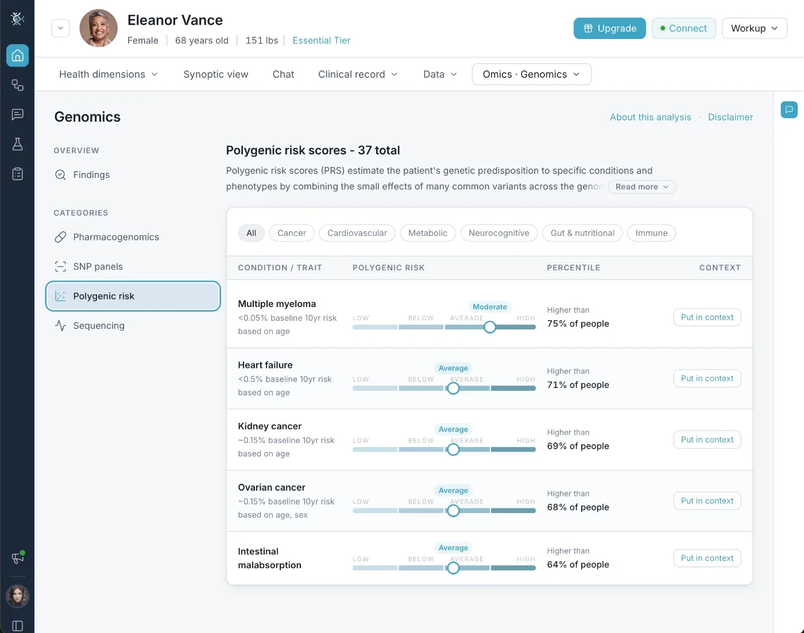Filter scores by Immune
804x633 pixels.
click(651, 233)
